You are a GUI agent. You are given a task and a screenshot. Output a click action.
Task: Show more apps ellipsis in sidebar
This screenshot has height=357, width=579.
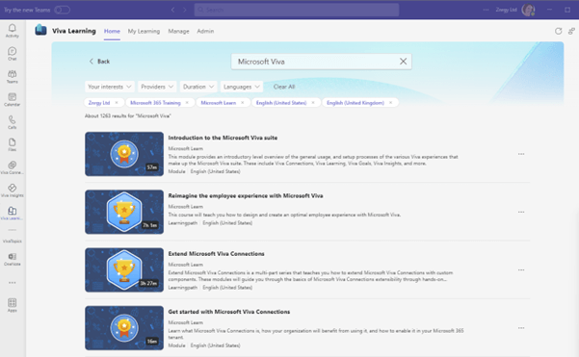[x=13, y=283]
